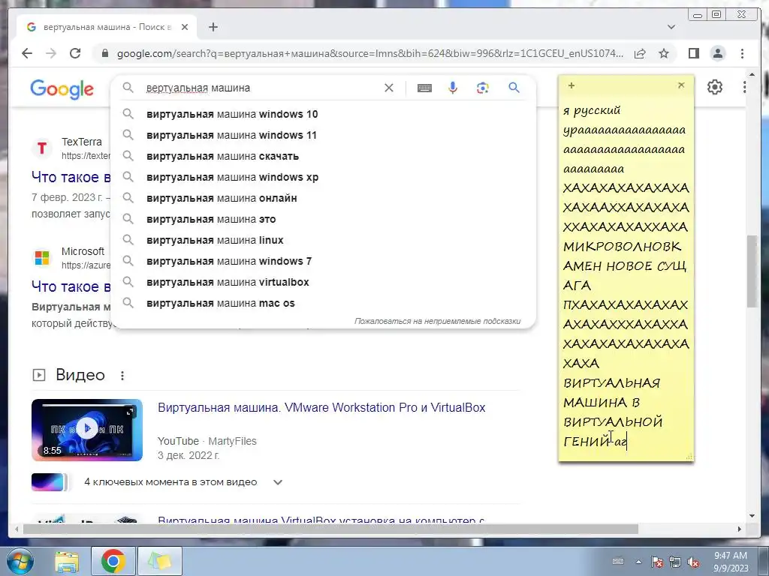Open network status tray icon
This screenshot has height=576, width=769.
675,562
